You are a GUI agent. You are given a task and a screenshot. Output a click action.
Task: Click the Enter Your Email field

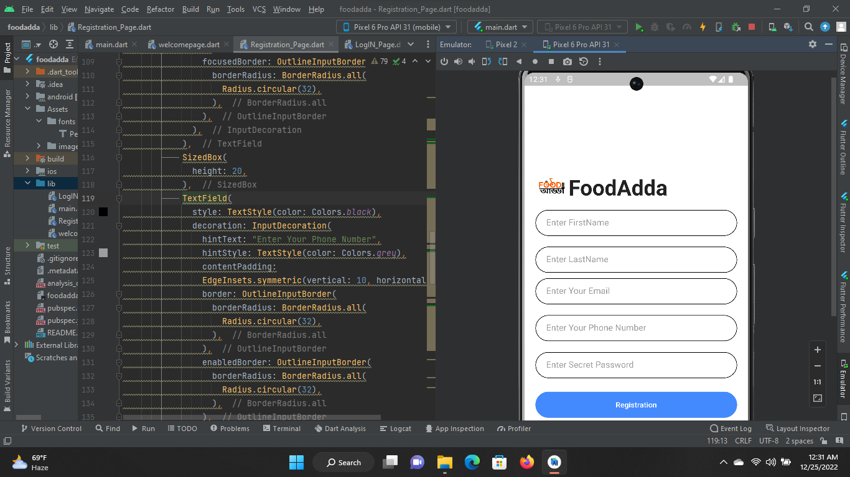pyautogui.click(x=635, y=291)
